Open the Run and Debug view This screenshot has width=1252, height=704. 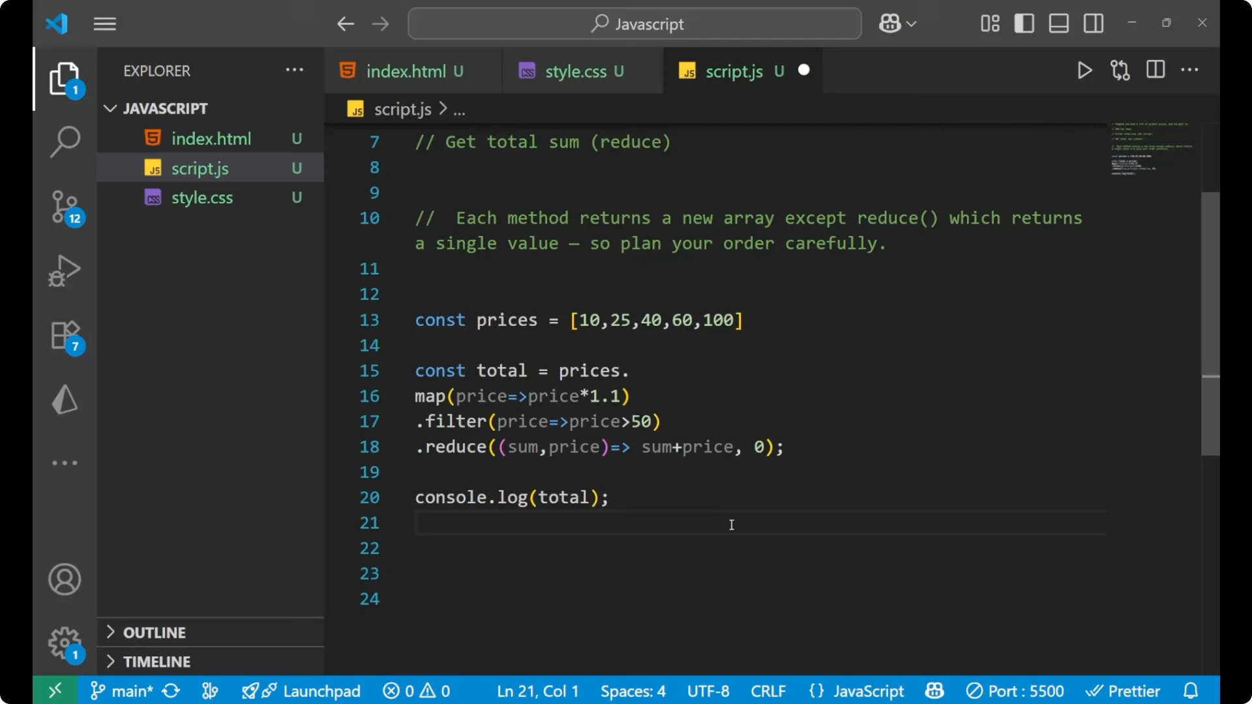pyautogui.click(x=65, y=270)
